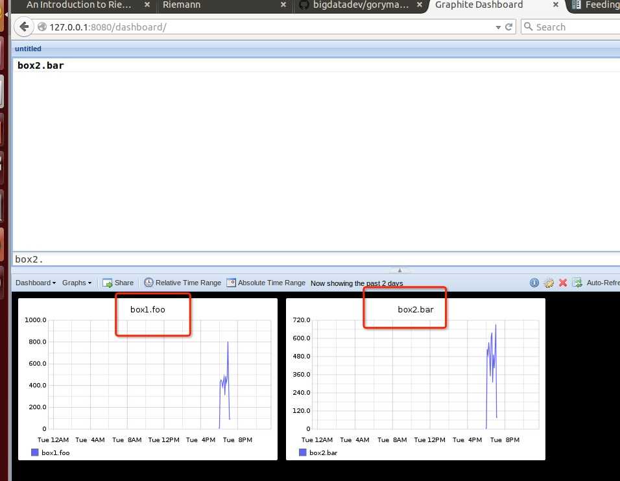Click 'Now showing the past 2 days' text

pos(357,283)
